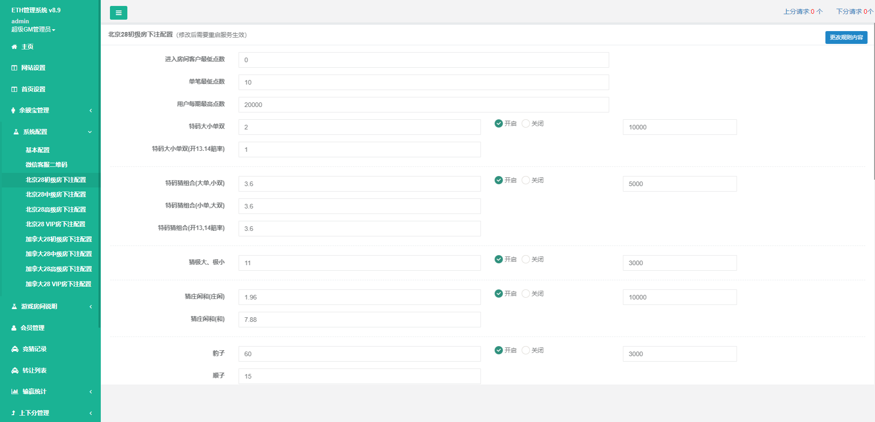This screenshot has width=875, height=422.
Task: Click the 网站设置 sidebar icon
Action: (14, 68)
